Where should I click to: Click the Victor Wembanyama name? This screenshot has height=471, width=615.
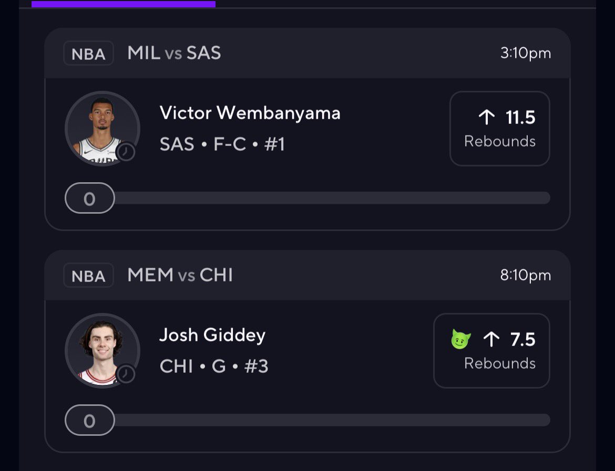[250, 113]
